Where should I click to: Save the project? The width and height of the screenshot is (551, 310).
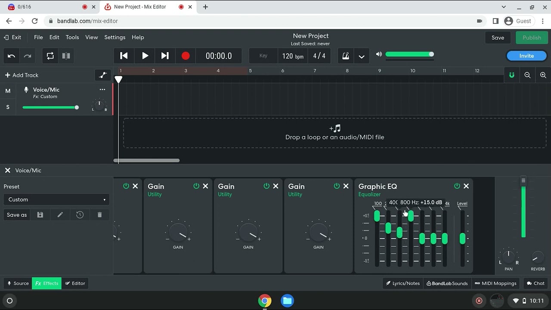[x=498, y=37]
